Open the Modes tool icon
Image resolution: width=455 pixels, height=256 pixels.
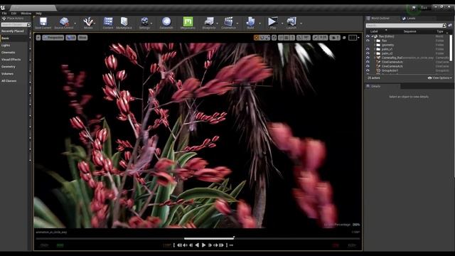click(x=88, y=21)
